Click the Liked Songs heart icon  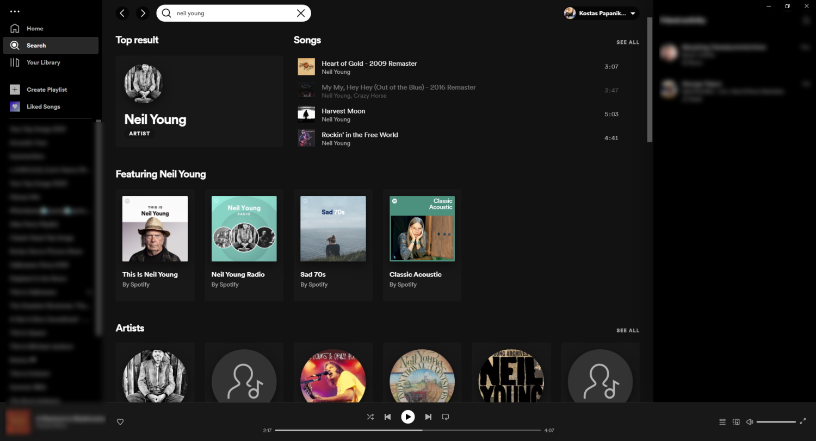(15, 106)
